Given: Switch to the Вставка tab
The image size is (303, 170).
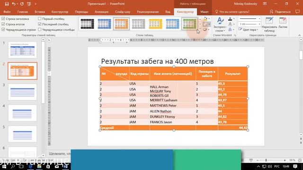Looking at the screenshot, I should coord(40,12).
